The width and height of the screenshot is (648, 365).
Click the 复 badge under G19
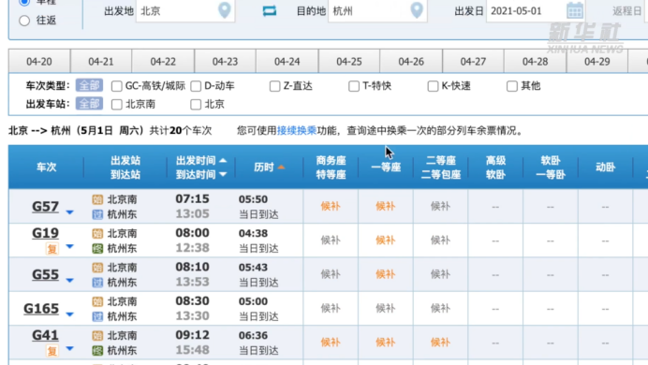pos(52,249)
